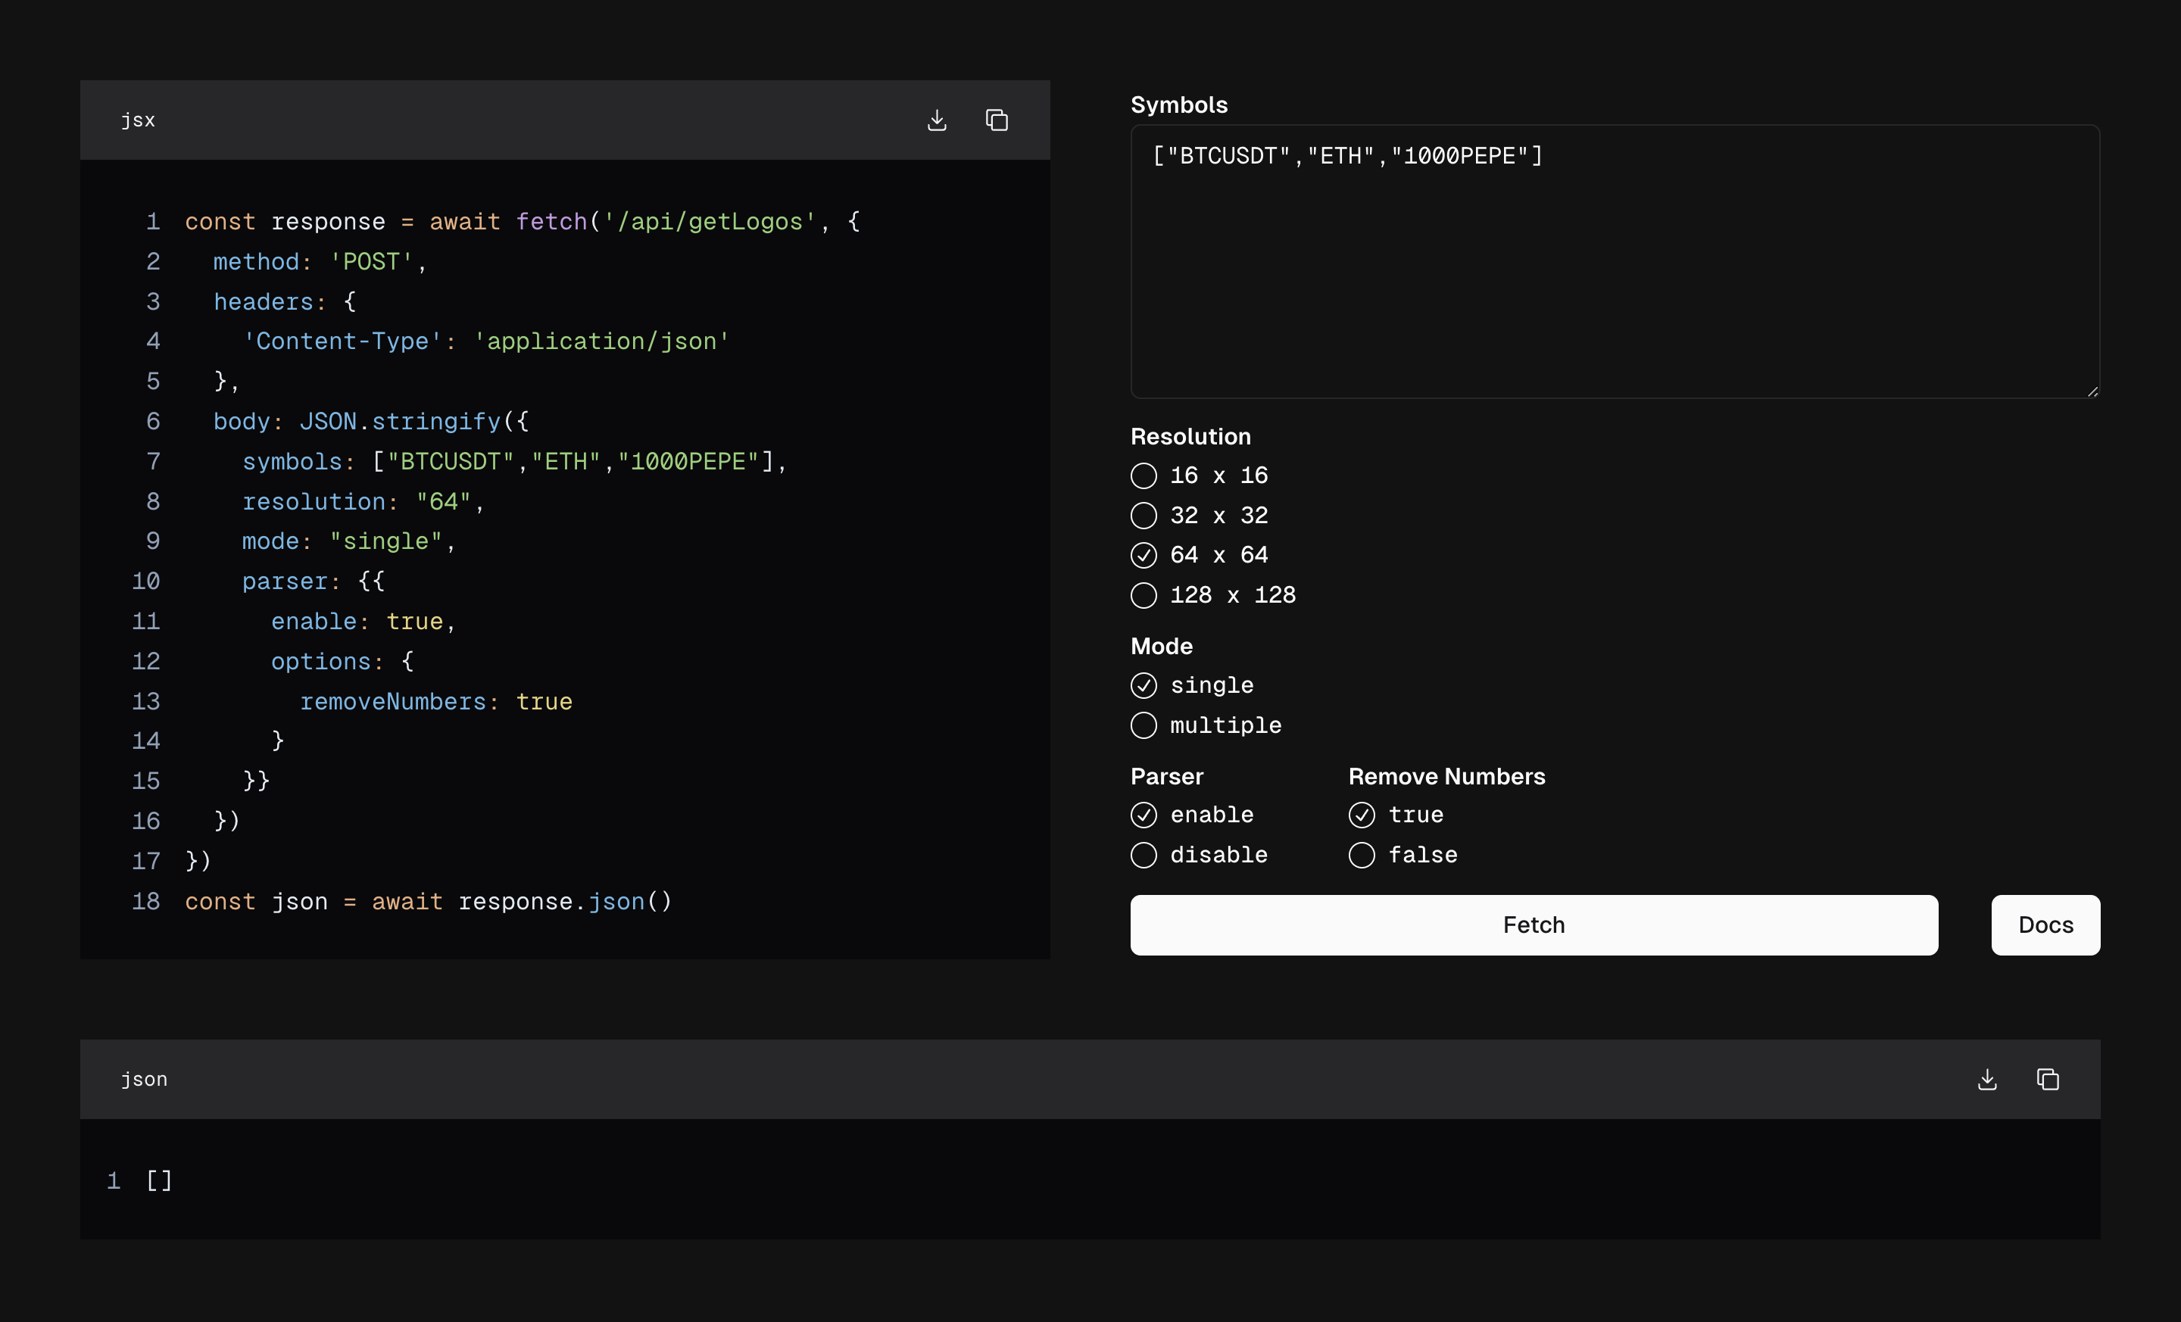Switch mode to multiple
Viewport: 2181px width, 1322px height.
pyautogui.click(x=1144, y=725)
